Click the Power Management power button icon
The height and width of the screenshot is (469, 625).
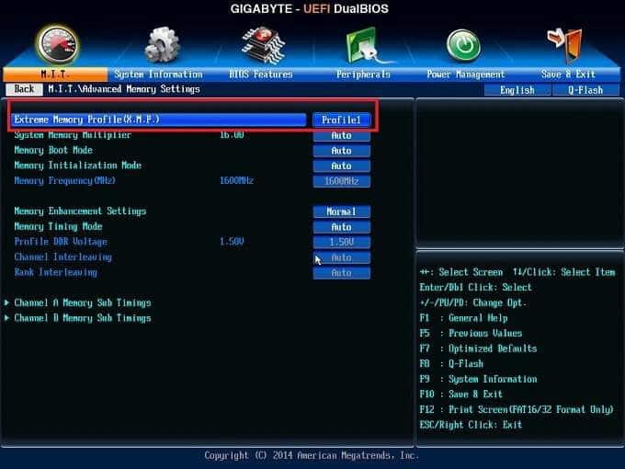(463, 44)
